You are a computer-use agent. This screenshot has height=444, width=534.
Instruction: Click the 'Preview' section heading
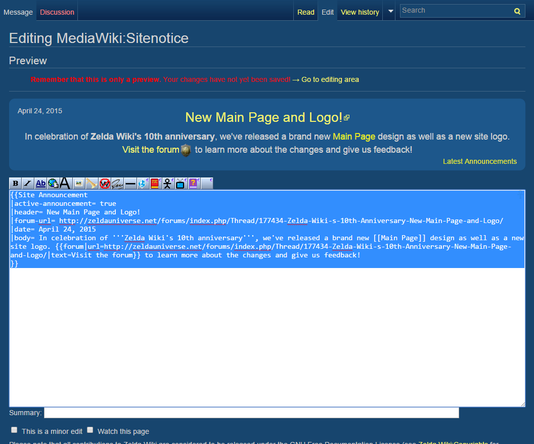tap(28, 61)
